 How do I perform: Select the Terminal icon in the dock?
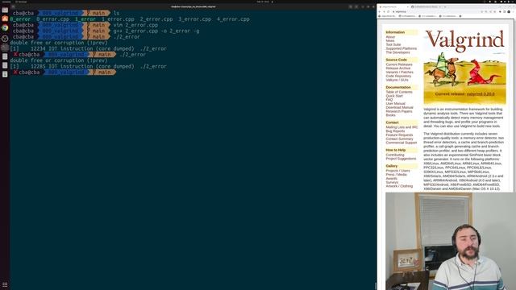point(5,48)
